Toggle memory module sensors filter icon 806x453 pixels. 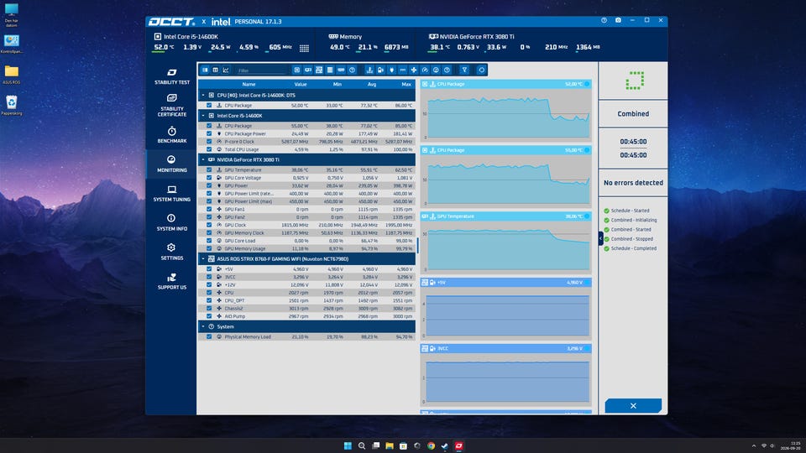[341, 70]
